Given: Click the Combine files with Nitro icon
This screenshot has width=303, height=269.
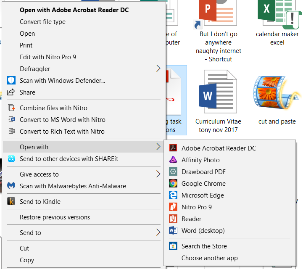Looking at the screenshot, I should (11, 108).
